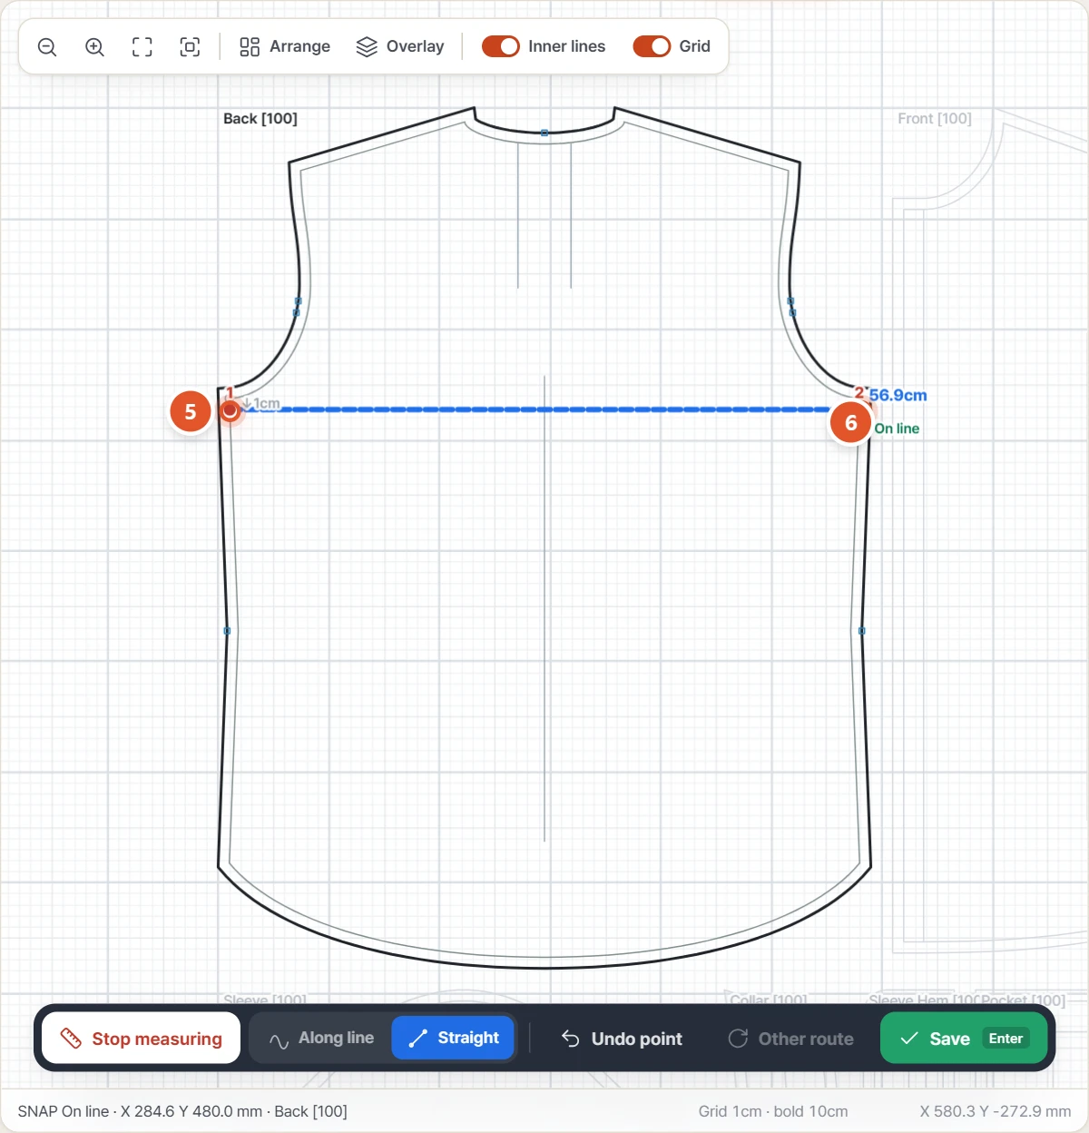Select Straight measuring mode
Image resolution: width=1089 pixels, height=1133 pixels.
coord(453,1038)
